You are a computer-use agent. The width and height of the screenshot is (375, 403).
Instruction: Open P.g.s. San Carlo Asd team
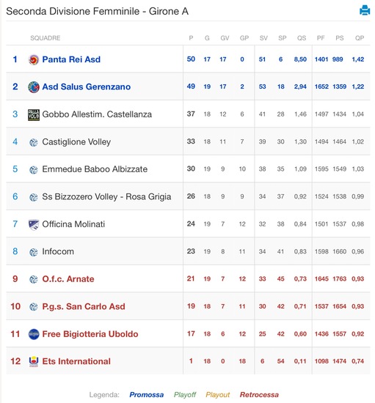point(84,306)
